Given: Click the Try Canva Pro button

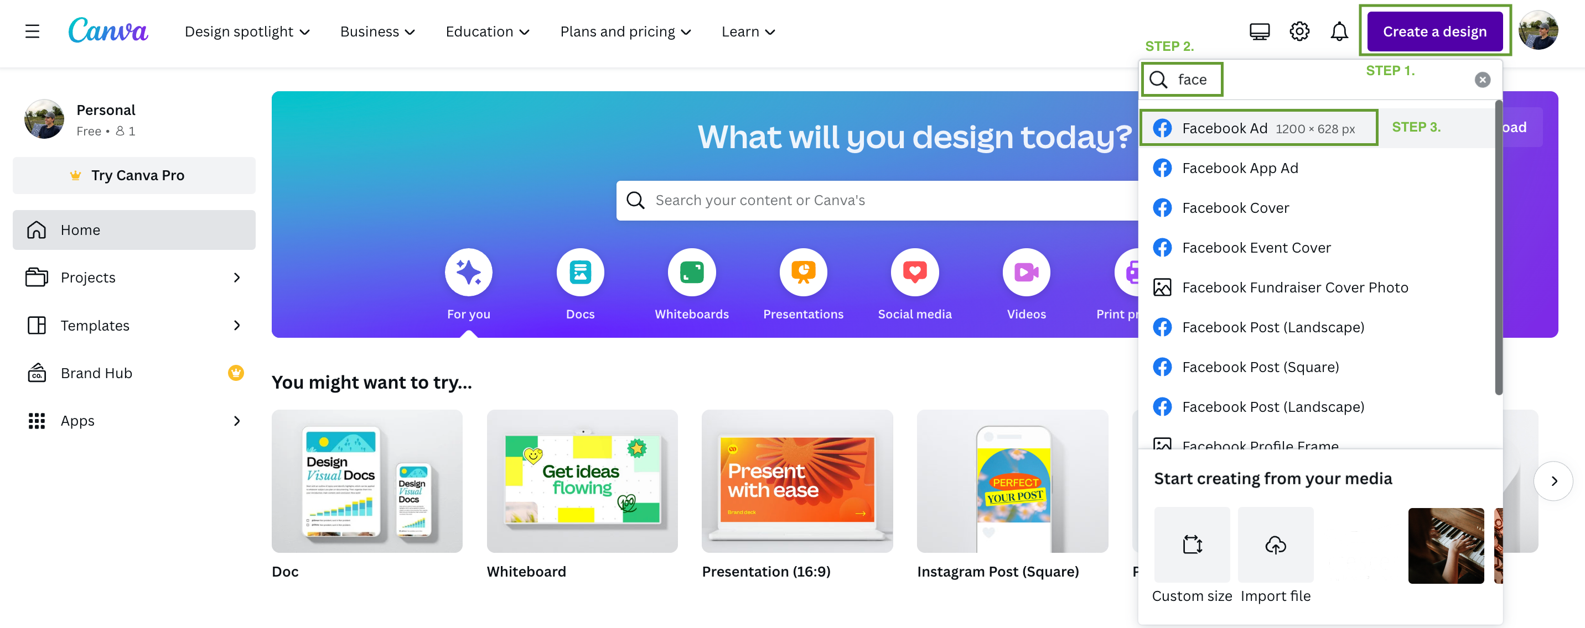Looking at the screenshot, I should (132, 175).
